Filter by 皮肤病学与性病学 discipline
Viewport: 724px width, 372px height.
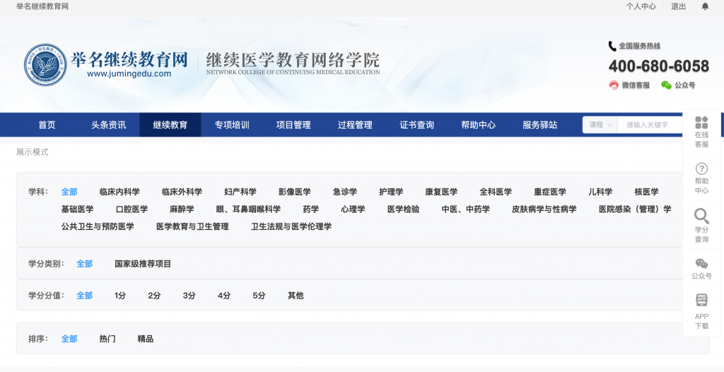[544, 209]
